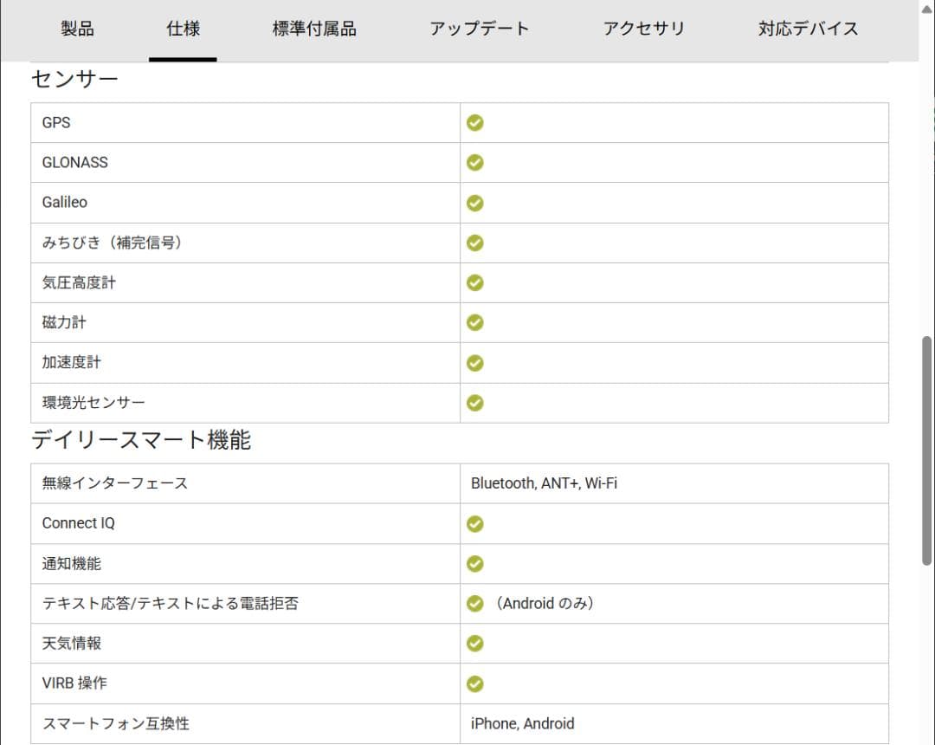
Task: Switch to the 製品 tab
Action: tap(78, 29)
